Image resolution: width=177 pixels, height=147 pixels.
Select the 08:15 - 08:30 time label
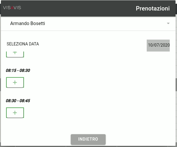(18, 70)
